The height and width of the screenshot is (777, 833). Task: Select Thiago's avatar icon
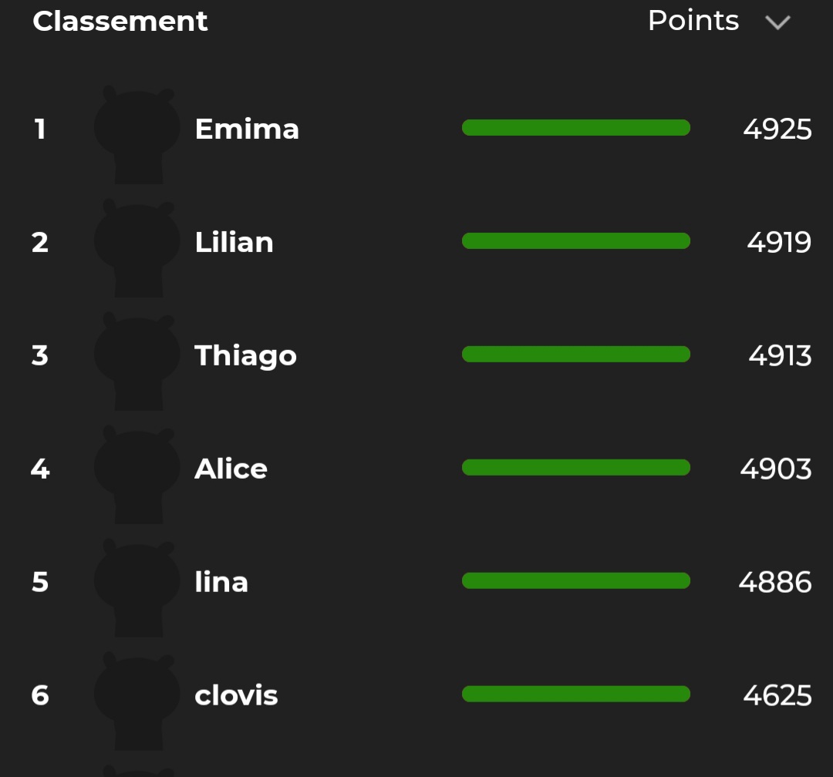pos(137,361)
